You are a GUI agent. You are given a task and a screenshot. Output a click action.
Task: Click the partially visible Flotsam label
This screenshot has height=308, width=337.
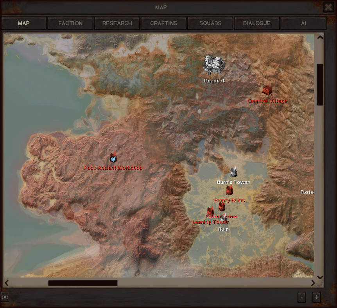coord(307,192)
